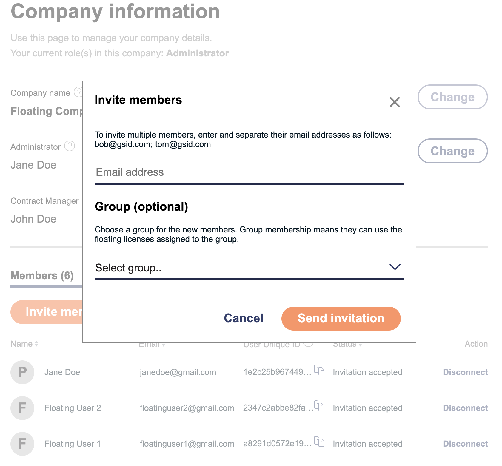Disconnect Jane Doe from company

click(x=465, y=372)
